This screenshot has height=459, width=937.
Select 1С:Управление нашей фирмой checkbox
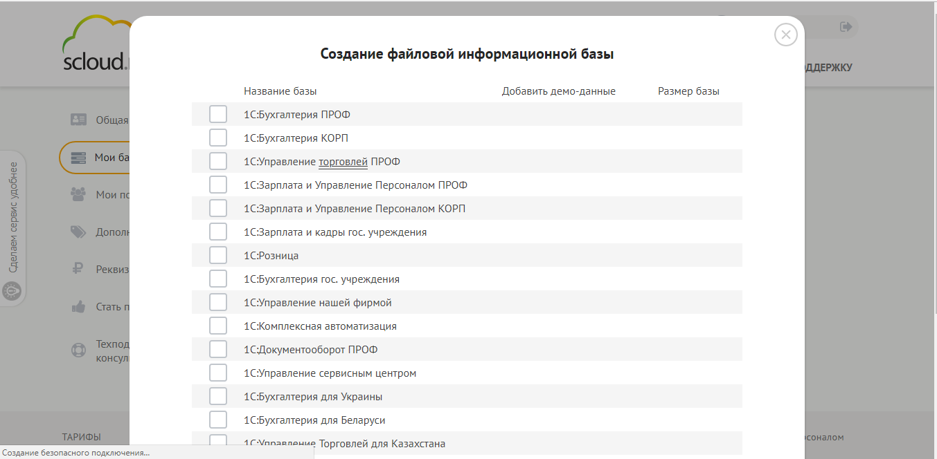click(218, 301)
